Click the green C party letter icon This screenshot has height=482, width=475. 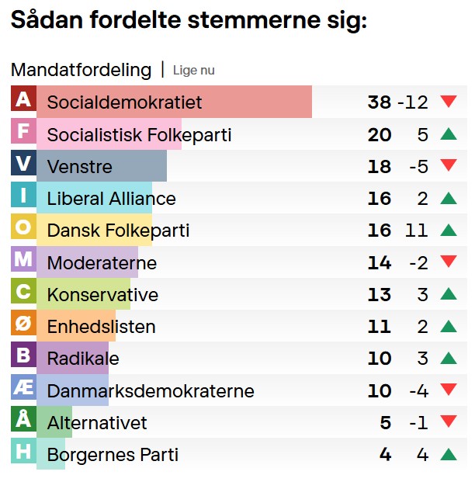[x=23, y=292]
